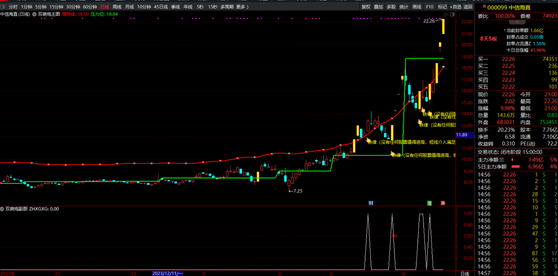Select the 60分钟 period
Image resolution: width=558 pixels, height=276 pixels.
(90, 7)
